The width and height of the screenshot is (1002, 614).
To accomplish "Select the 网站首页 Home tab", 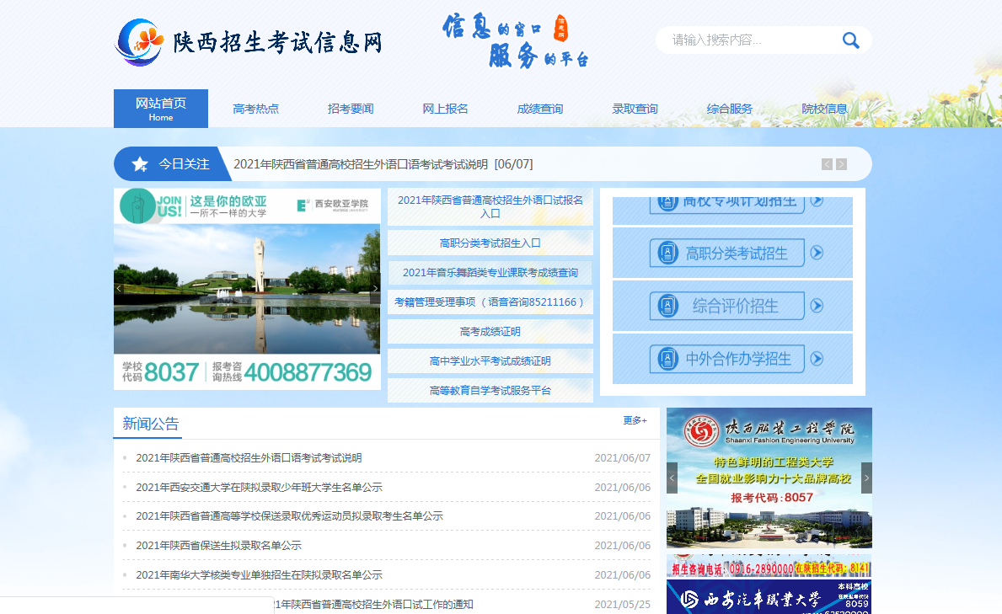I will [x=161, y=109].
